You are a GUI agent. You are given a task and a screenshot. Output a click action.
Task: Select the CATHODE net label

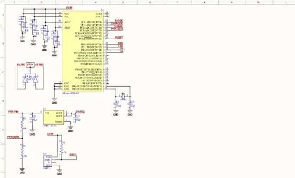click(x=117, y=23)
